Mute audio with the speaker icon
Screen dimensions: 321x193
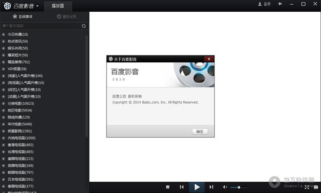click(225, 187)
